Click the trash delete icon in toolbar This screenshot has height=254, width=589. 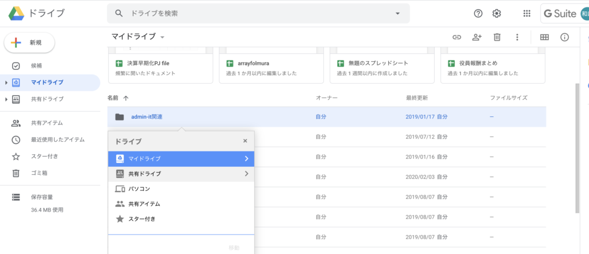(497, 37)
